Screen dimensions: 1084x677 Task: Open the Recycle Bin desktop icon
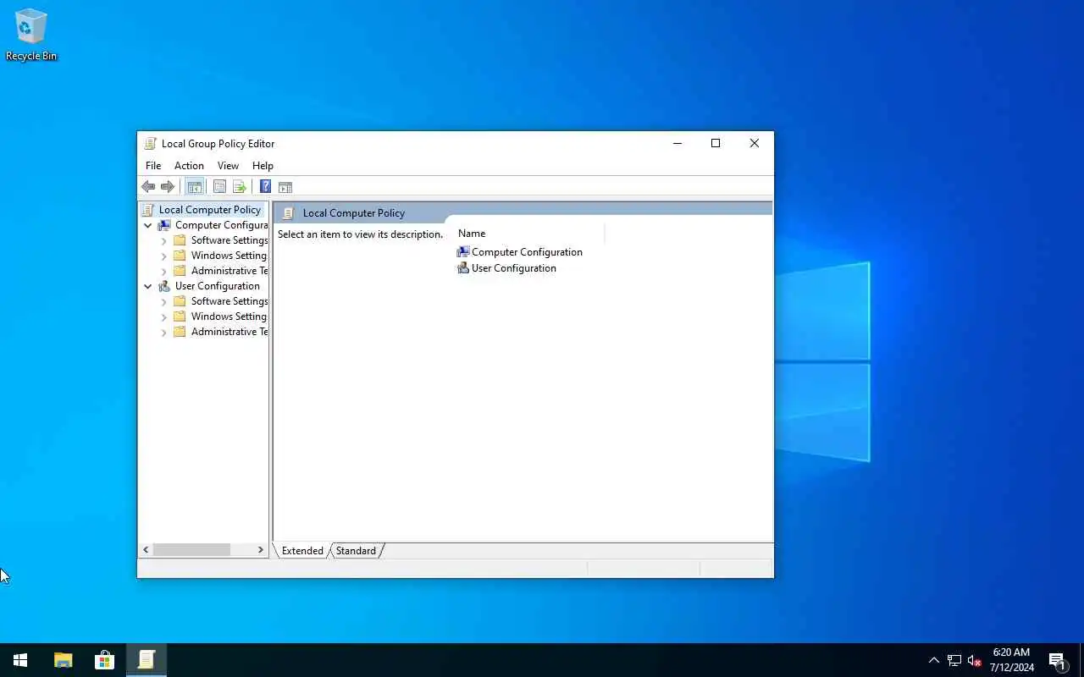point(31,35)
